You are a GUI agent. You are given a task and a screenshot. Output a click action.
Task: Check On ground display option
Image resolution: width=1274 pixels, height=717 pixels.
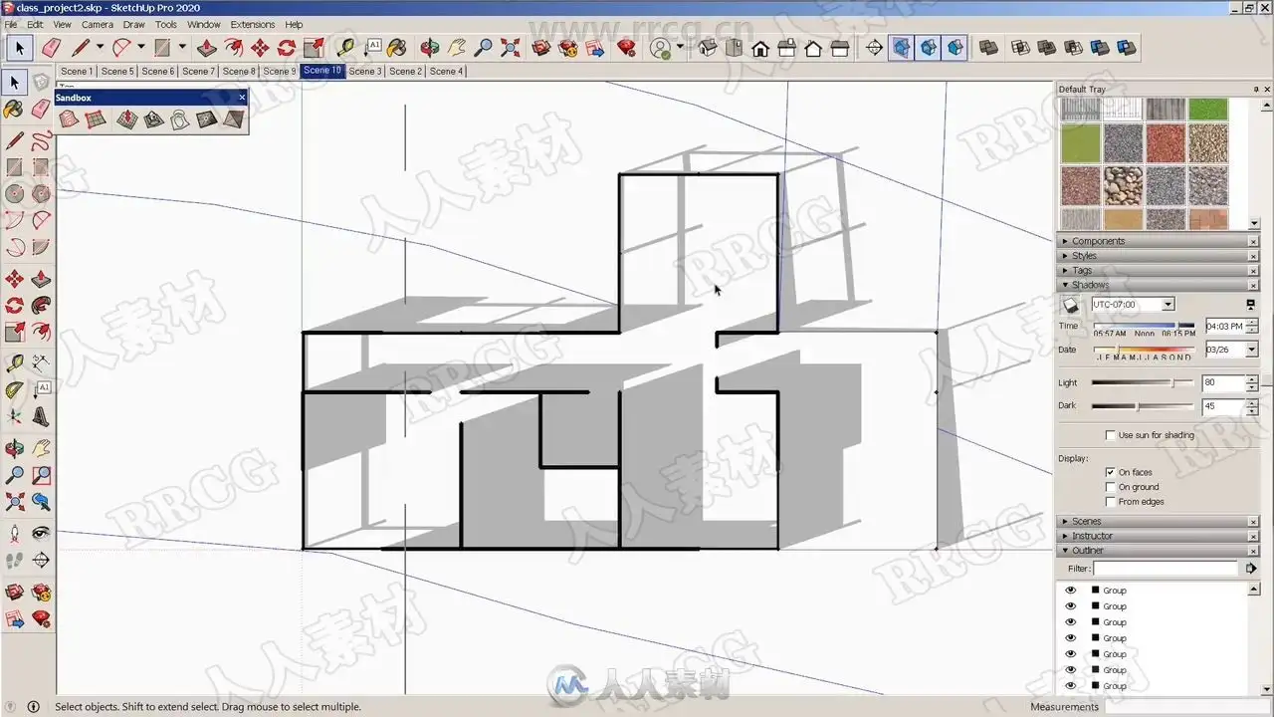(1111, 487)
